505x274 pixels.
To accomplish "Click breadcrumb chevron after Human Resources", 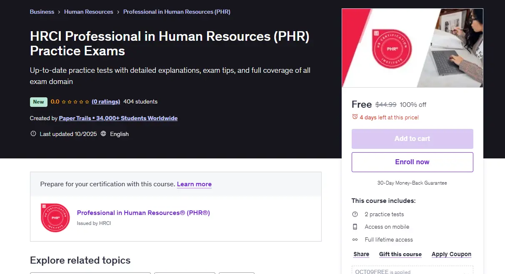I will point(118,12).
